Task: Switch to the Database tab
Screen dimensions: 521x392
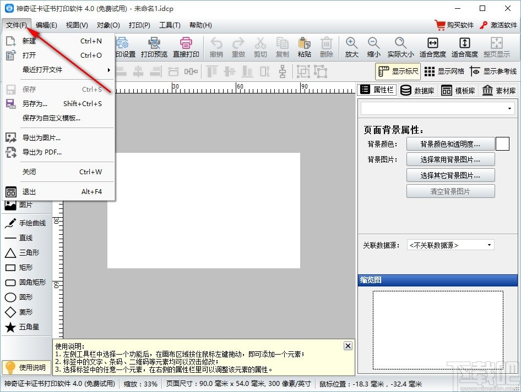Action: click(417, 90)
